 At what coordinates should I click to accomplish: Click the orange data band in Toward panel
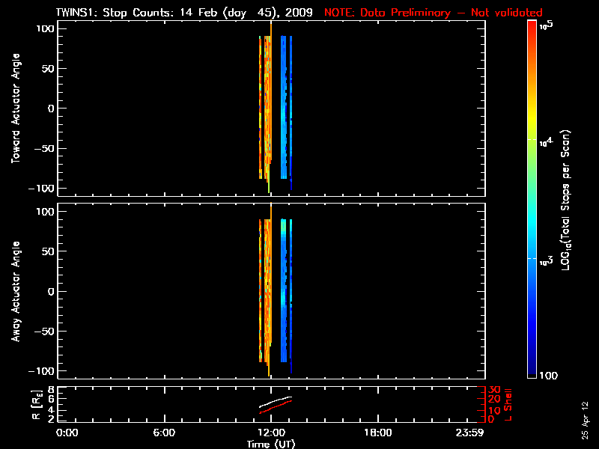point(267,109)
